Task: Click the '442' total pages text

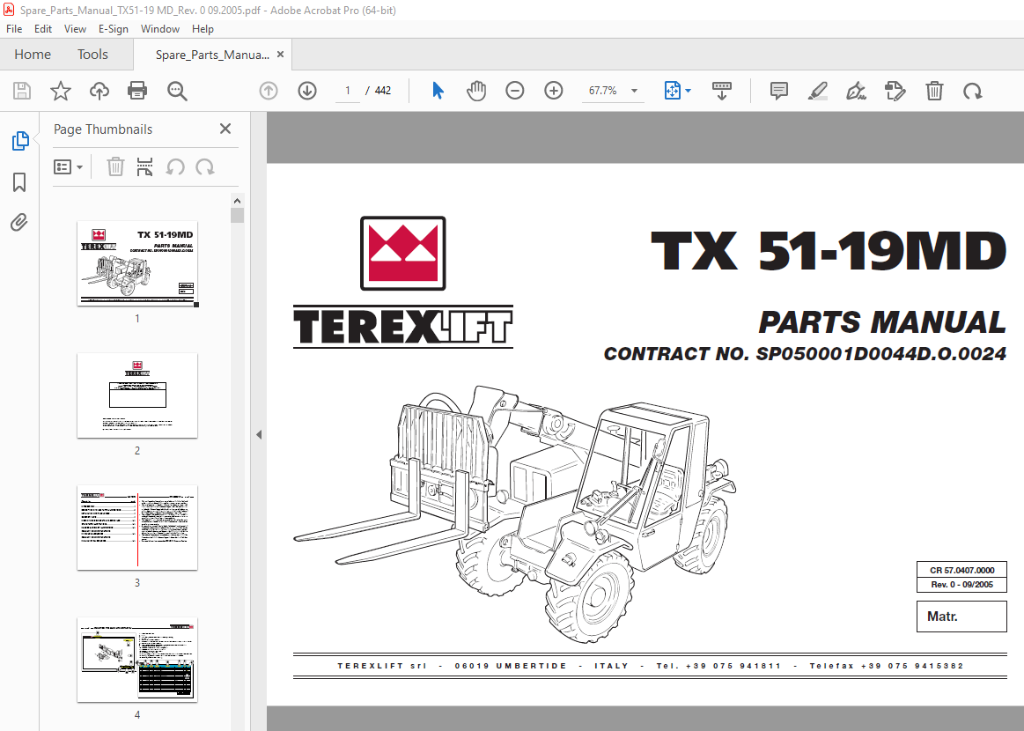Action: (x=383, y=91)
